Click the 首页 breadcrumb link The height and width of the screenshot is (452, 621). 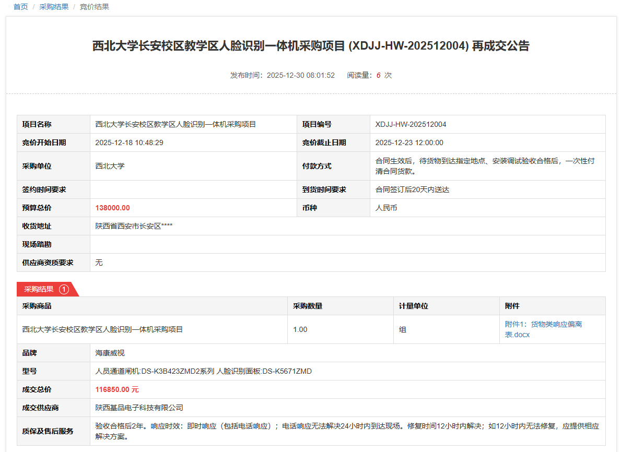coord(20,7)
